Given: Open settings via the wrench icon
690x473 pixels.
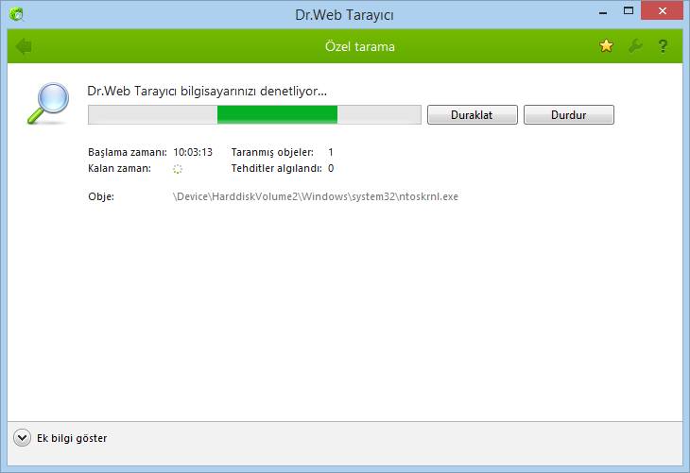Looking at the screenshot, I should (x=635, y=46).
